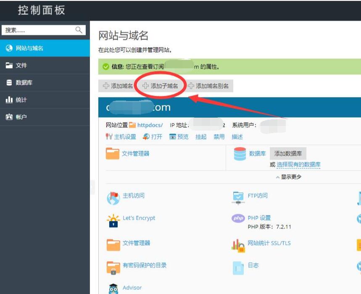Viewport: 361px width, 294px height.
Task: Open PHP 设置 link
Action: coord(259,218)
